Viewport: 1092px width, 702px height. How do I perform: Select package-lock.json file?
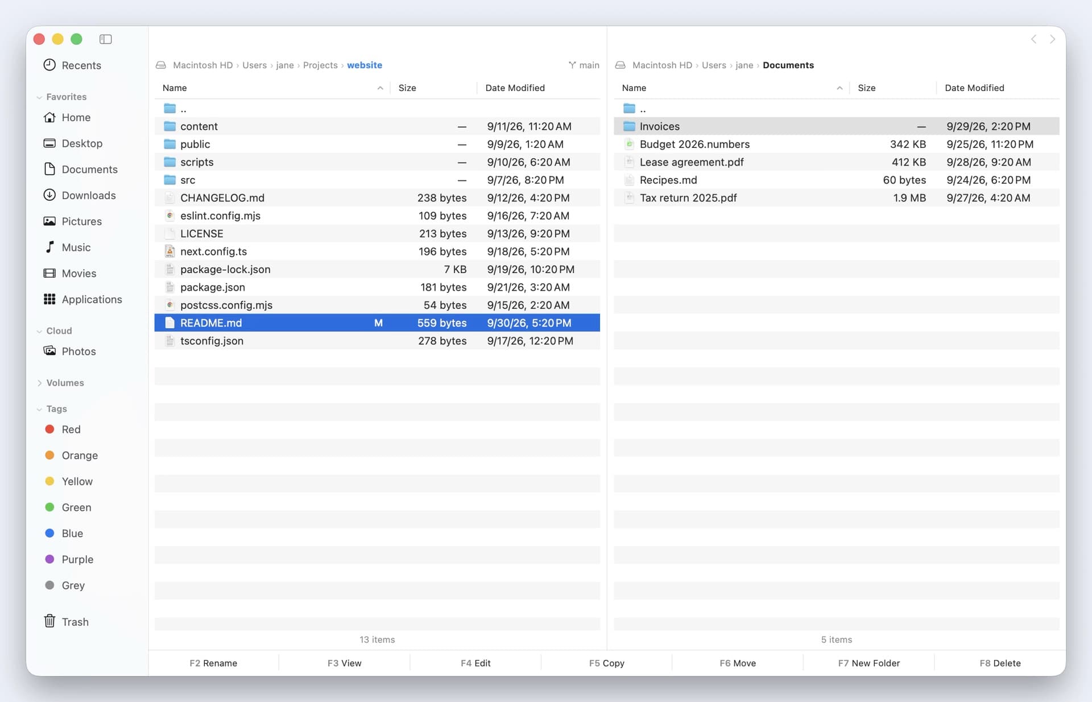[x=377, y=270]
